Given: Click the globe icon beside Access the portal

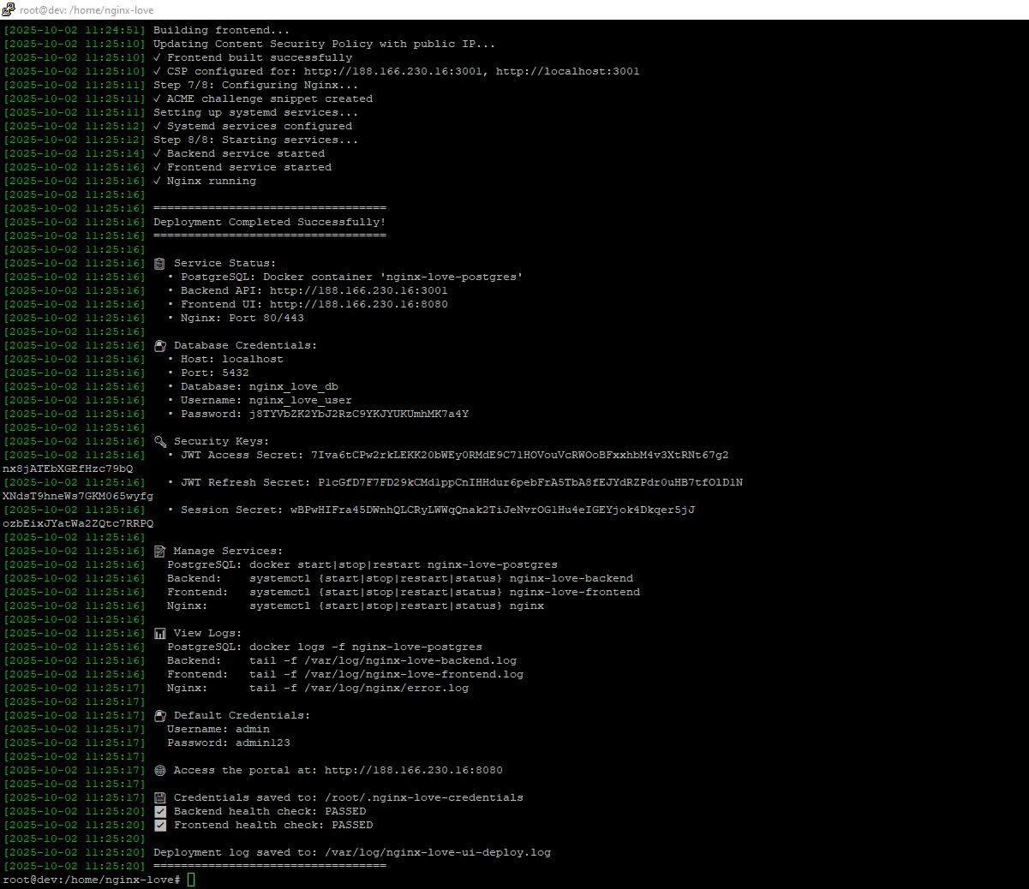Looking at the screenshot, I should pos(159,771).
